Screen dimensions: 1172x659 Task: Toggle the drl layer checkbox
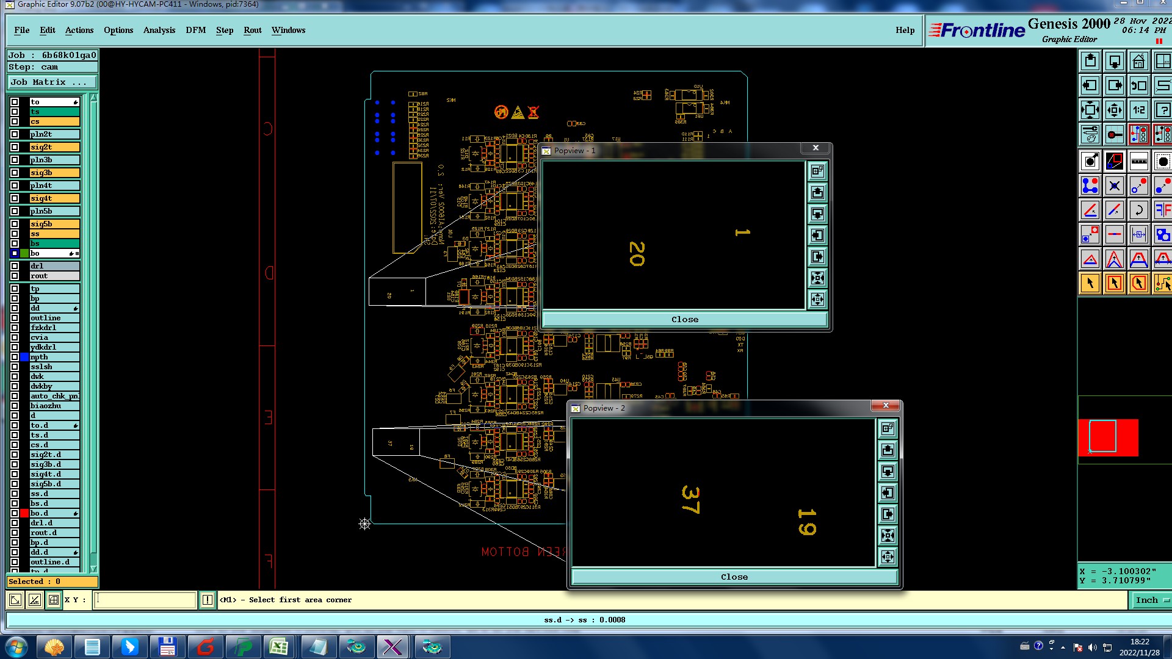15,266
